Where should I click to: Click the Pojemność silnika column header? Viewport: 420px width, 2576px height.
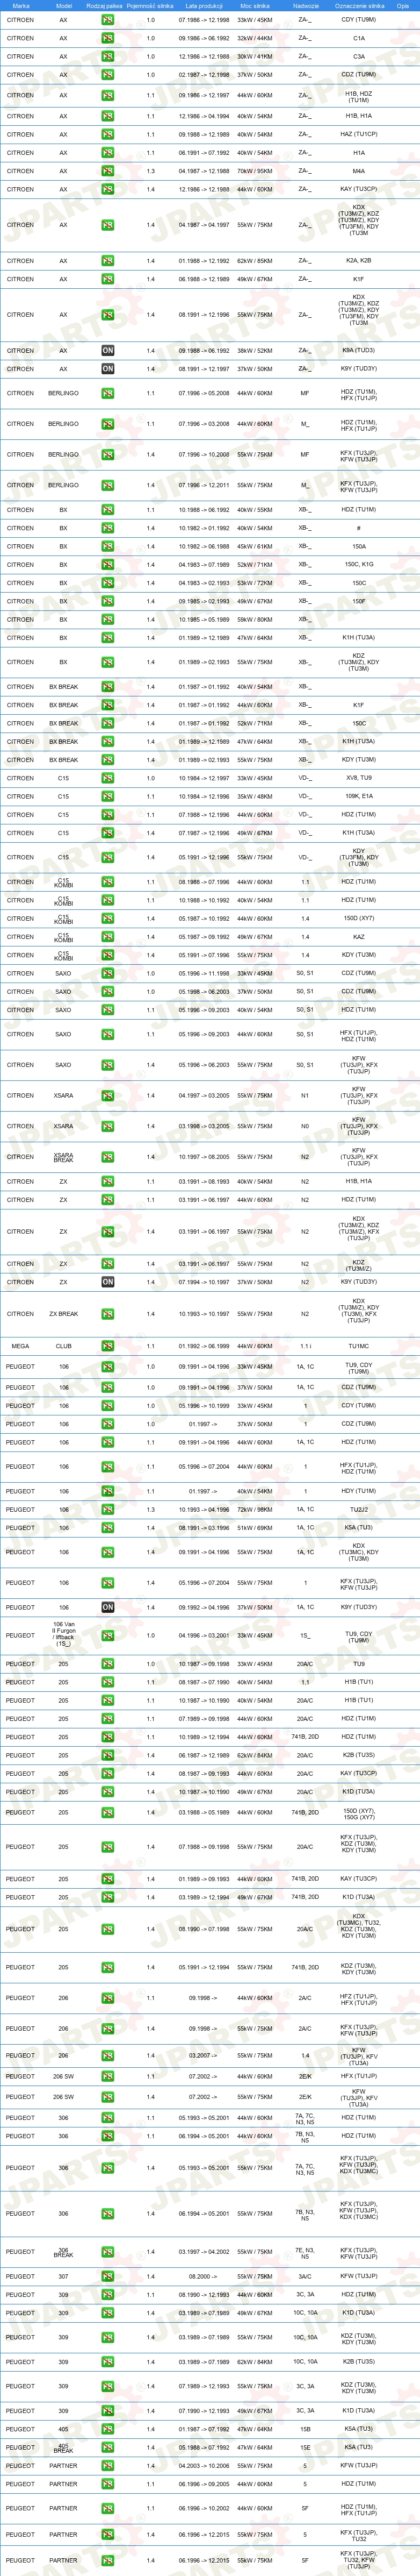click(x=150, y=6)
